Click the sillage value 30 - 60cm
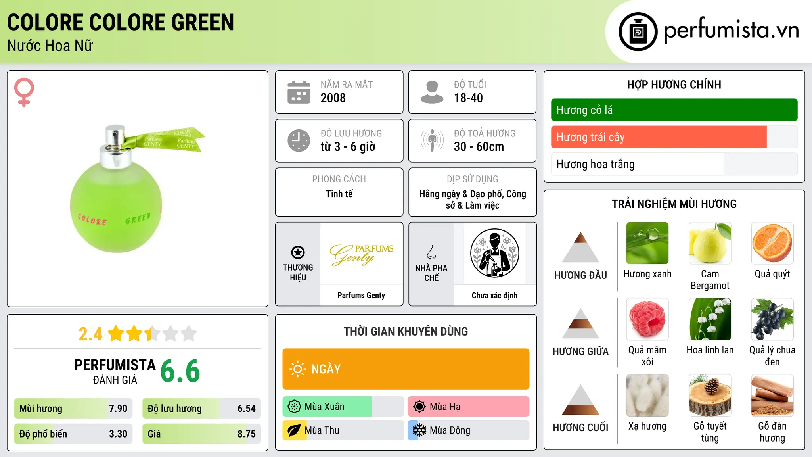This screenshot has width=812, height=457. [x=479, y=147]
